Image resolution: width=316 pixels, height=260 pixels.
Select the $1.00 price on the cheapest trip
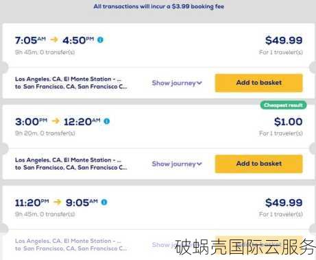(x=289, y=122)
